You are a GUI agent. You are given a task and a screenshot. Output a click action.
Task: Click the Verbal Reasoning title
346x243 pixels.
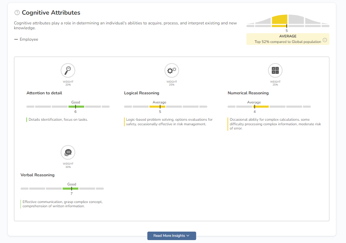(x=37, y=175)
